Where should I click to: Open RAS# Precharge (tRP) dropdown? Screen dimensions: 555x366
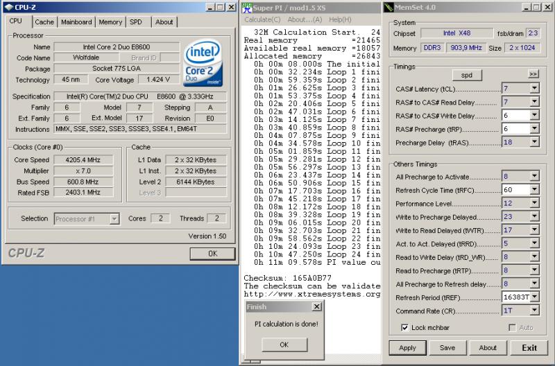pos(534,129)
